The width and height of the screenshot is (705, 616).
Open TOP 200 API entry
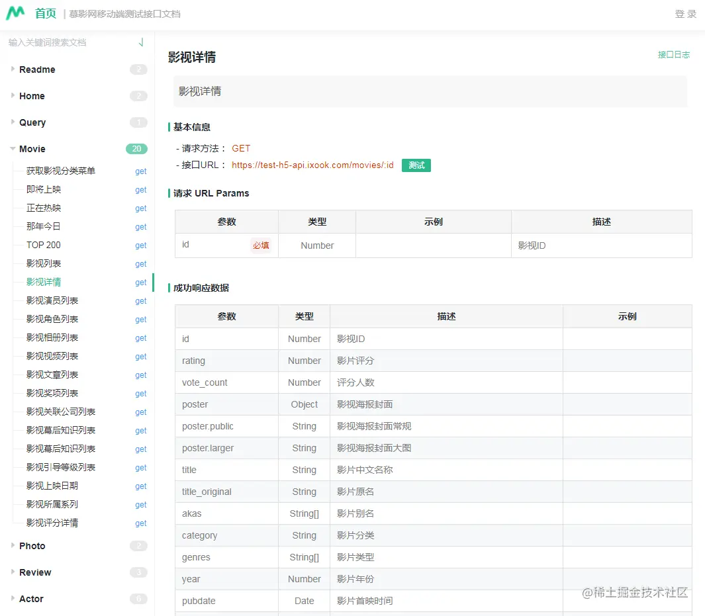tap(44, 245)
